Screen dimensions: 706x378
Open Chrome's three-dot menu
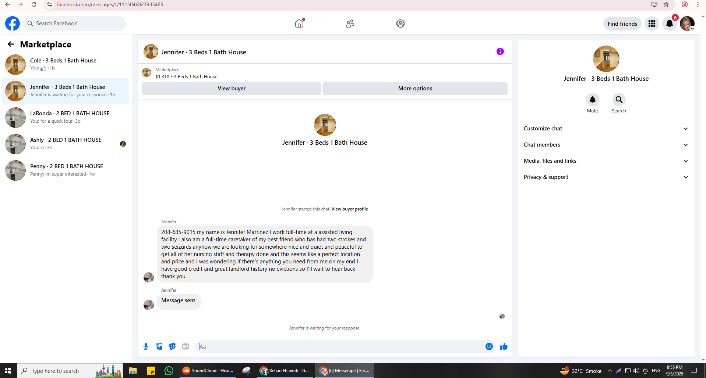click(x=698, y=4)
